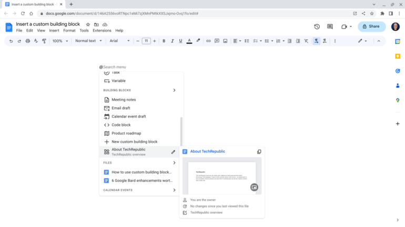This screenshot has height=227, width=405.
Task: Open the zoom 100% dropdown
Action: 59,41
